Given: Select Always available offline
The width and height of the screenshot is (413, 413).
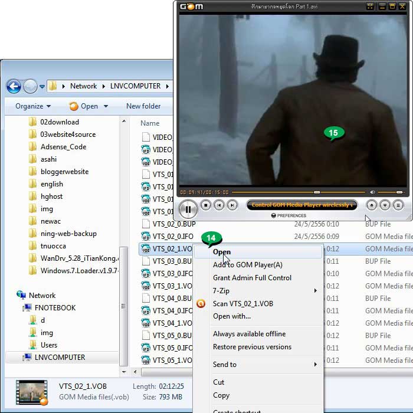Looking at the screenshot, I should point(249,334).
